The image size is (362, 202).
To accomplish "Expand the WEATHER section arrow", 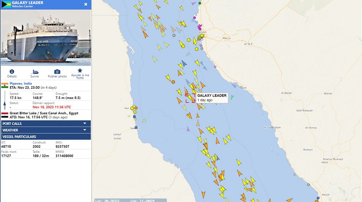I will click(x=85, y=130).
